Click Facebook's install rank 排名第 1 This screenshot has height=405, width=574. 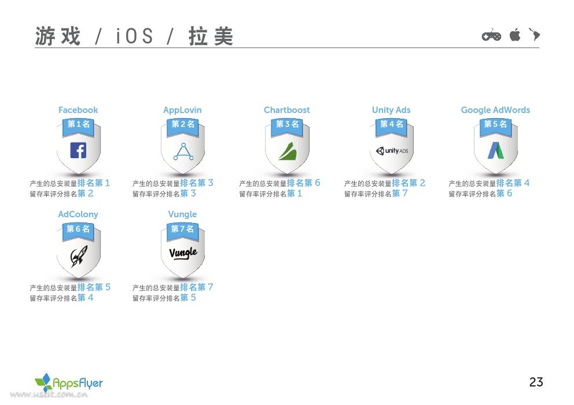click(94, 183)
